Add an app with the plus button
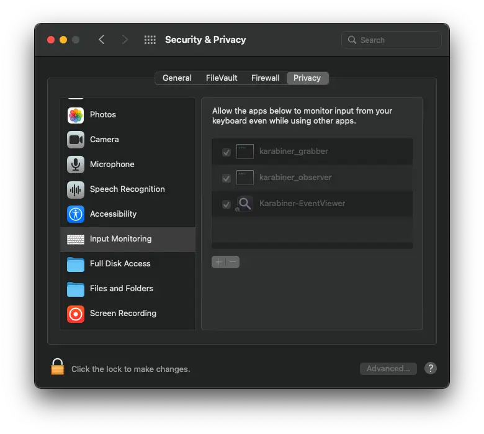The image size is (484, 434). coord(218,262)
